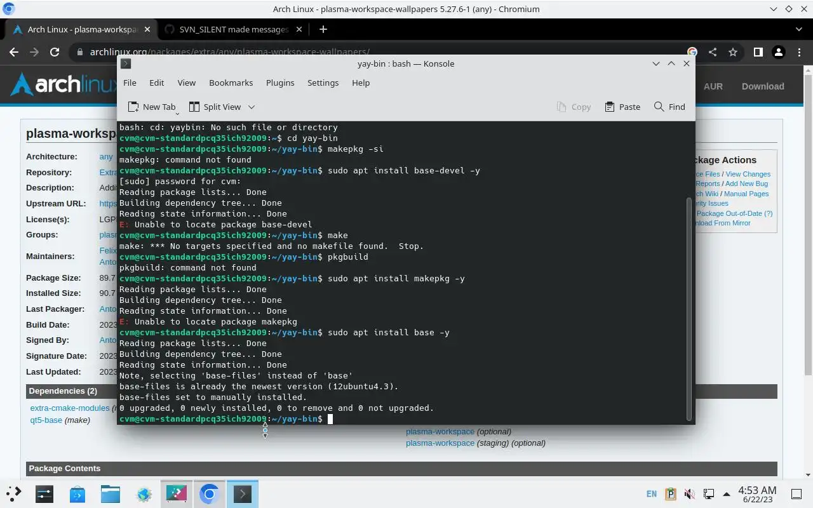Open the View Changes link
This screenshot has width=813, height=508.
click(748, 174)
